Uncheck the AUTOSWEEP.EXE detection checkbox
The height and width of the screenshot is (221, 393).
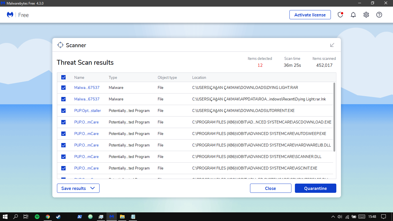(x=64, y=134)
